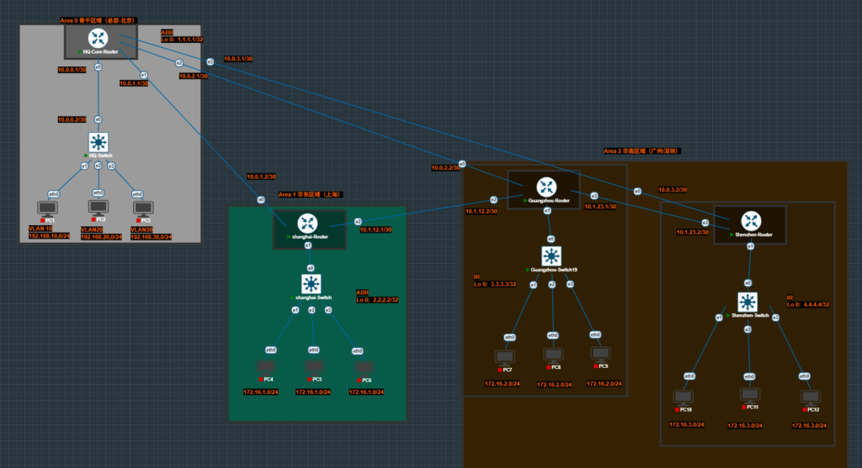The image size is (862, 468).
Task: Click the Shenzhen-Switch icon
Action: 748,302
